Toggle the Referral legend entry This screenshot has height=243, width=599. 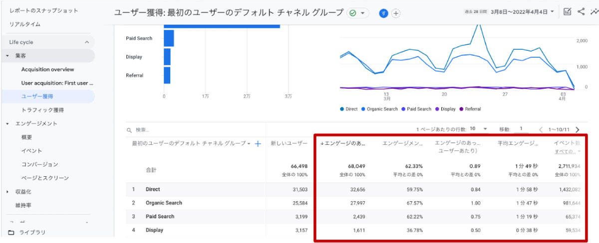[470, 109]
